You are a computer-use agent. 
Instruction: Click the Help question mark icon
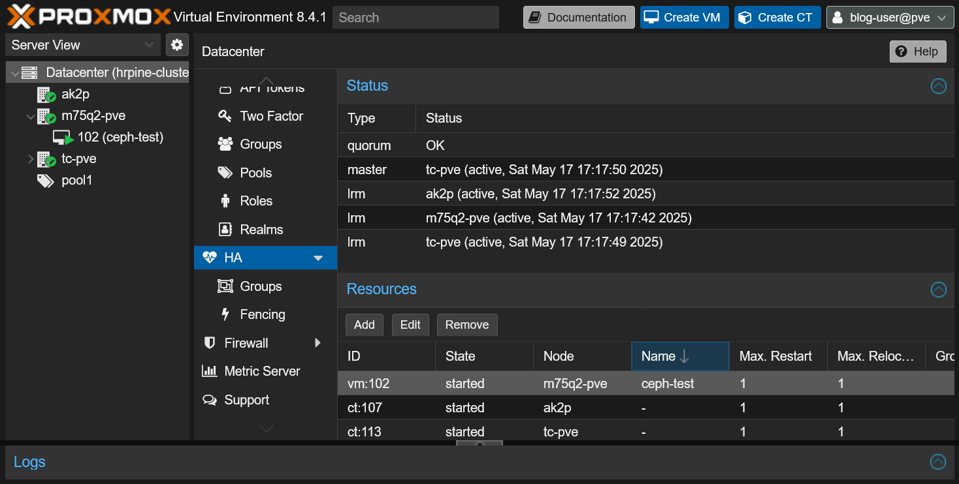click(x=902, y=52)
